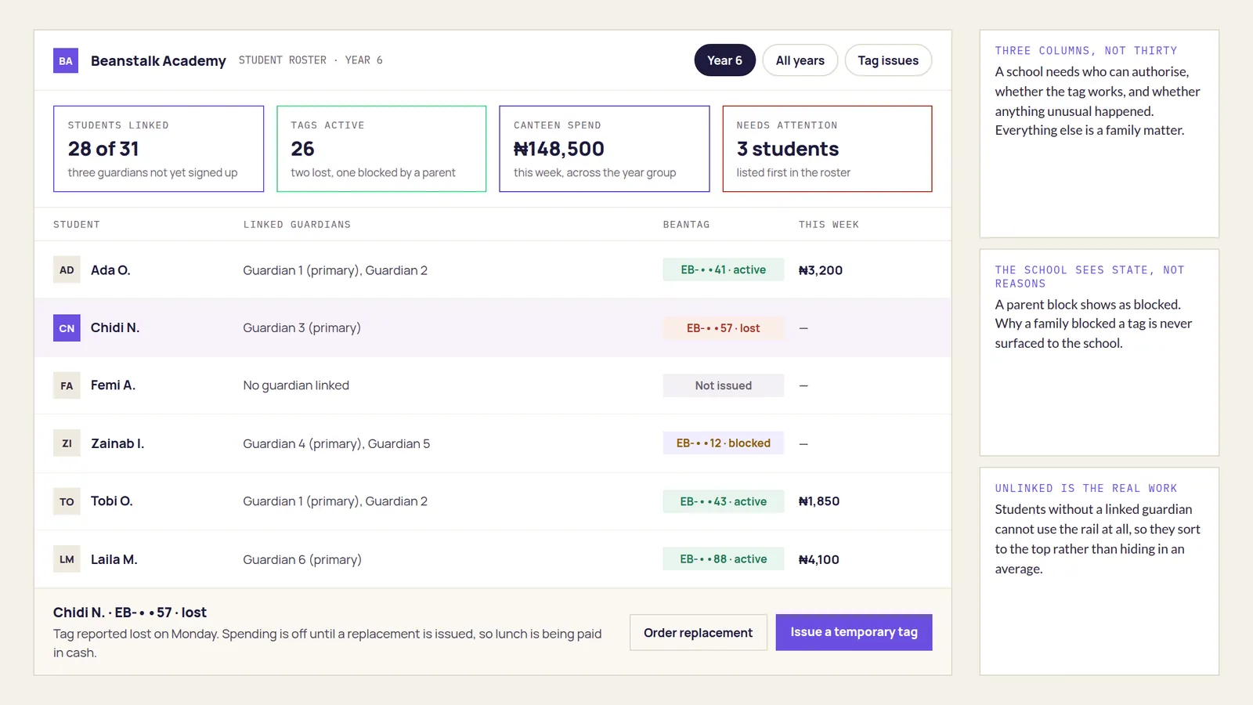Select student name Femi A.
Viewport: 1253px width, 705px height.
[113, 385]
